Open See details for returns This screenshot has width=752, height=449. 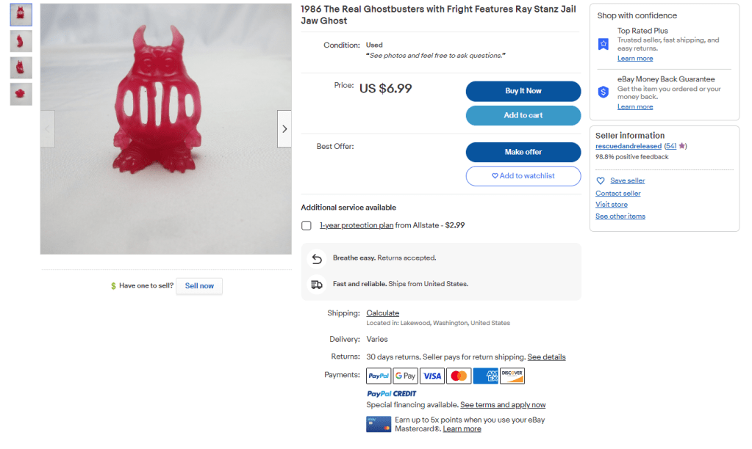(546, 357)
